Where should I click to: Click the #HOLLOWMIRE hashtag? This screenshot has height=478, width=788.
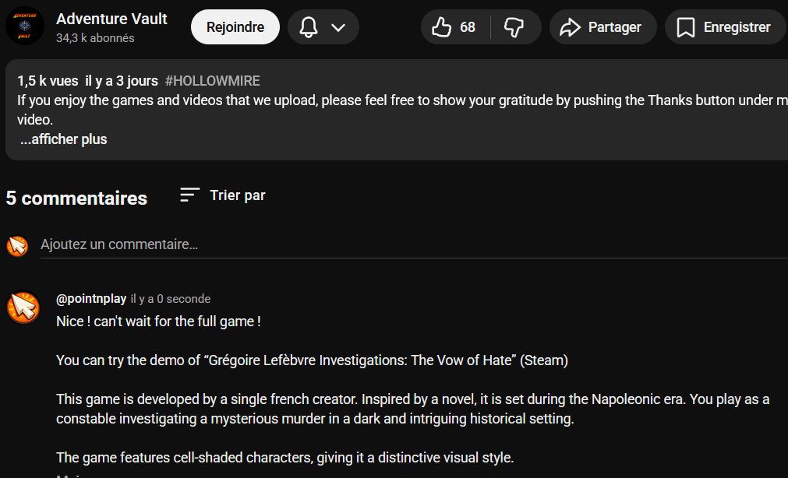coord(212,80)
